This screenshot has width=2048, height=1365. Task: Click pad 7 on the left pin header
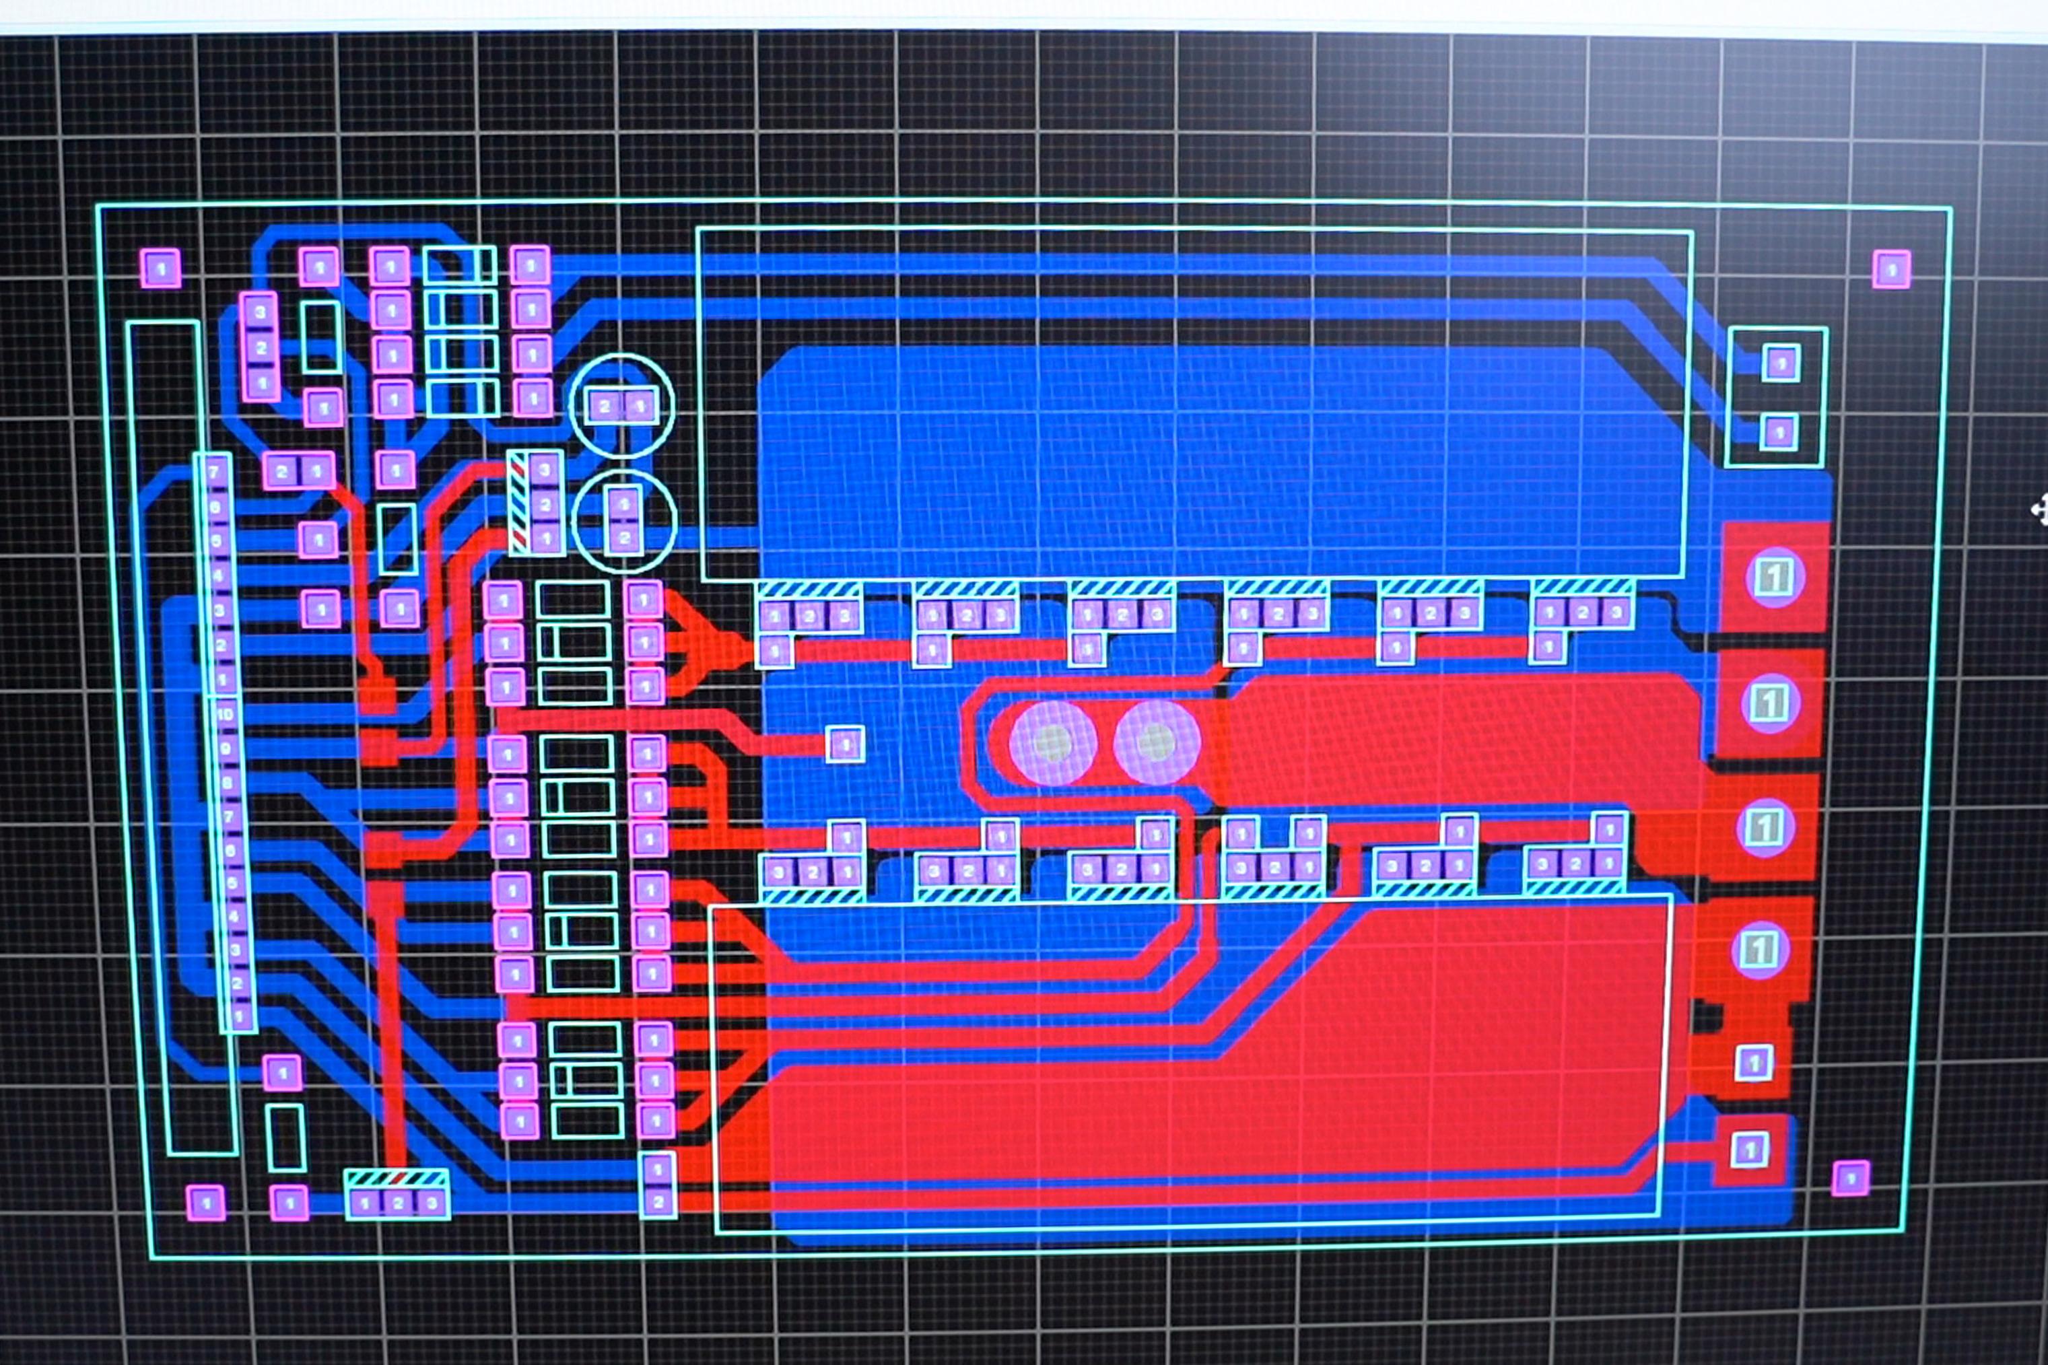pos(214,473)
